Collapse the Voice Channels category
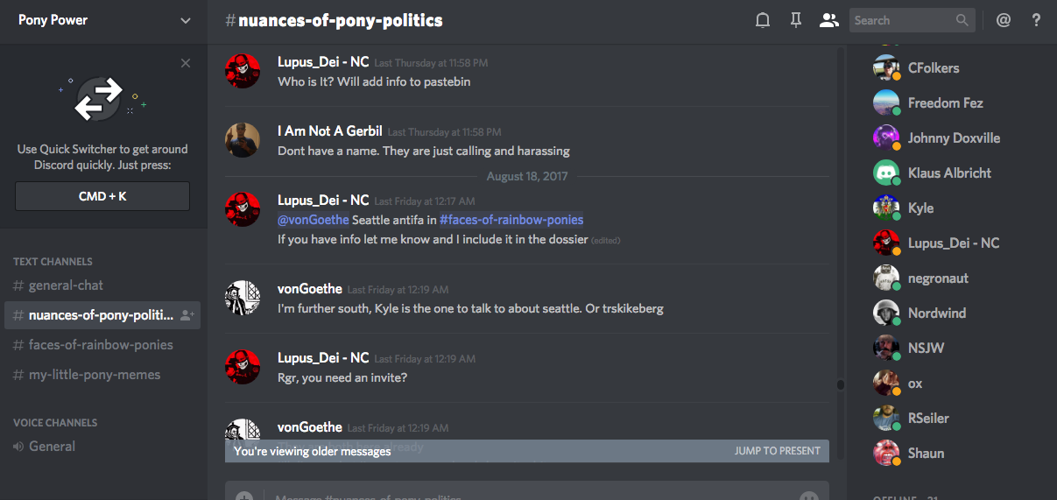1057x500 pixels. [x=55, y=423]
